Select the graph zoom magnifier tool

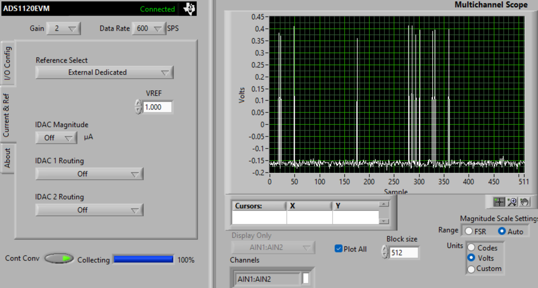(512, 202)
